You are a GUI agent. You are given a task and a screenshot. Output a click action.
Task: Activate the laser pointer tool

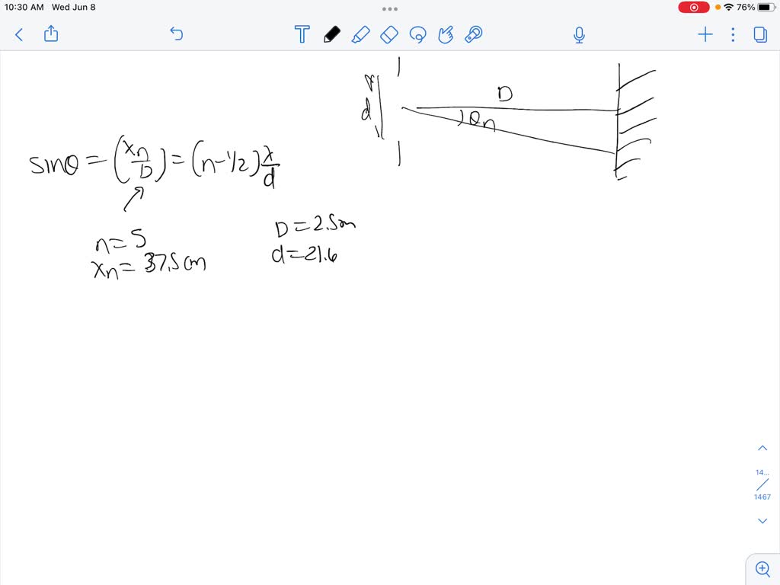pos(473,34)
